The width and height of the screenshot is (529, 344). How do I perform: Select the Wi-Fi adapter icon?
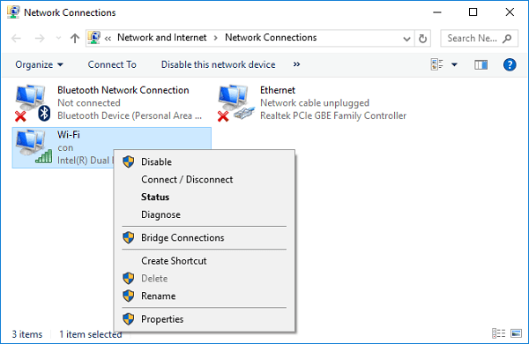pyautogui.click(x=34, y=147)
